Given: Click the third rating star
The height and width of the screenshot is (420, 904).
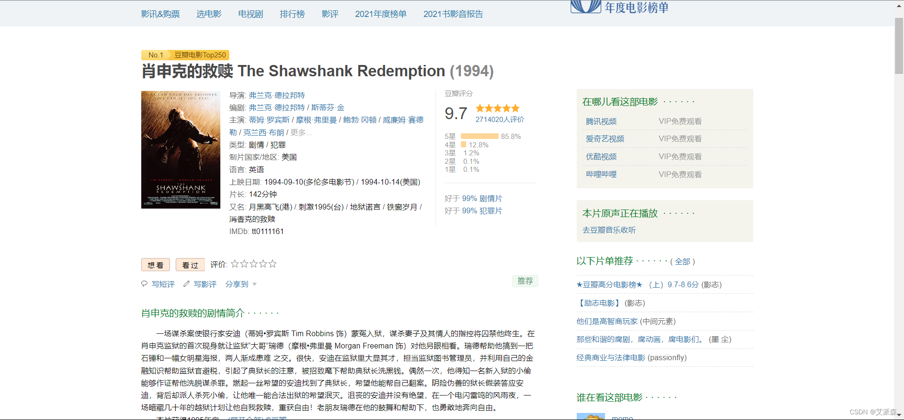Looking at the screenshot, I should (253, 264).
